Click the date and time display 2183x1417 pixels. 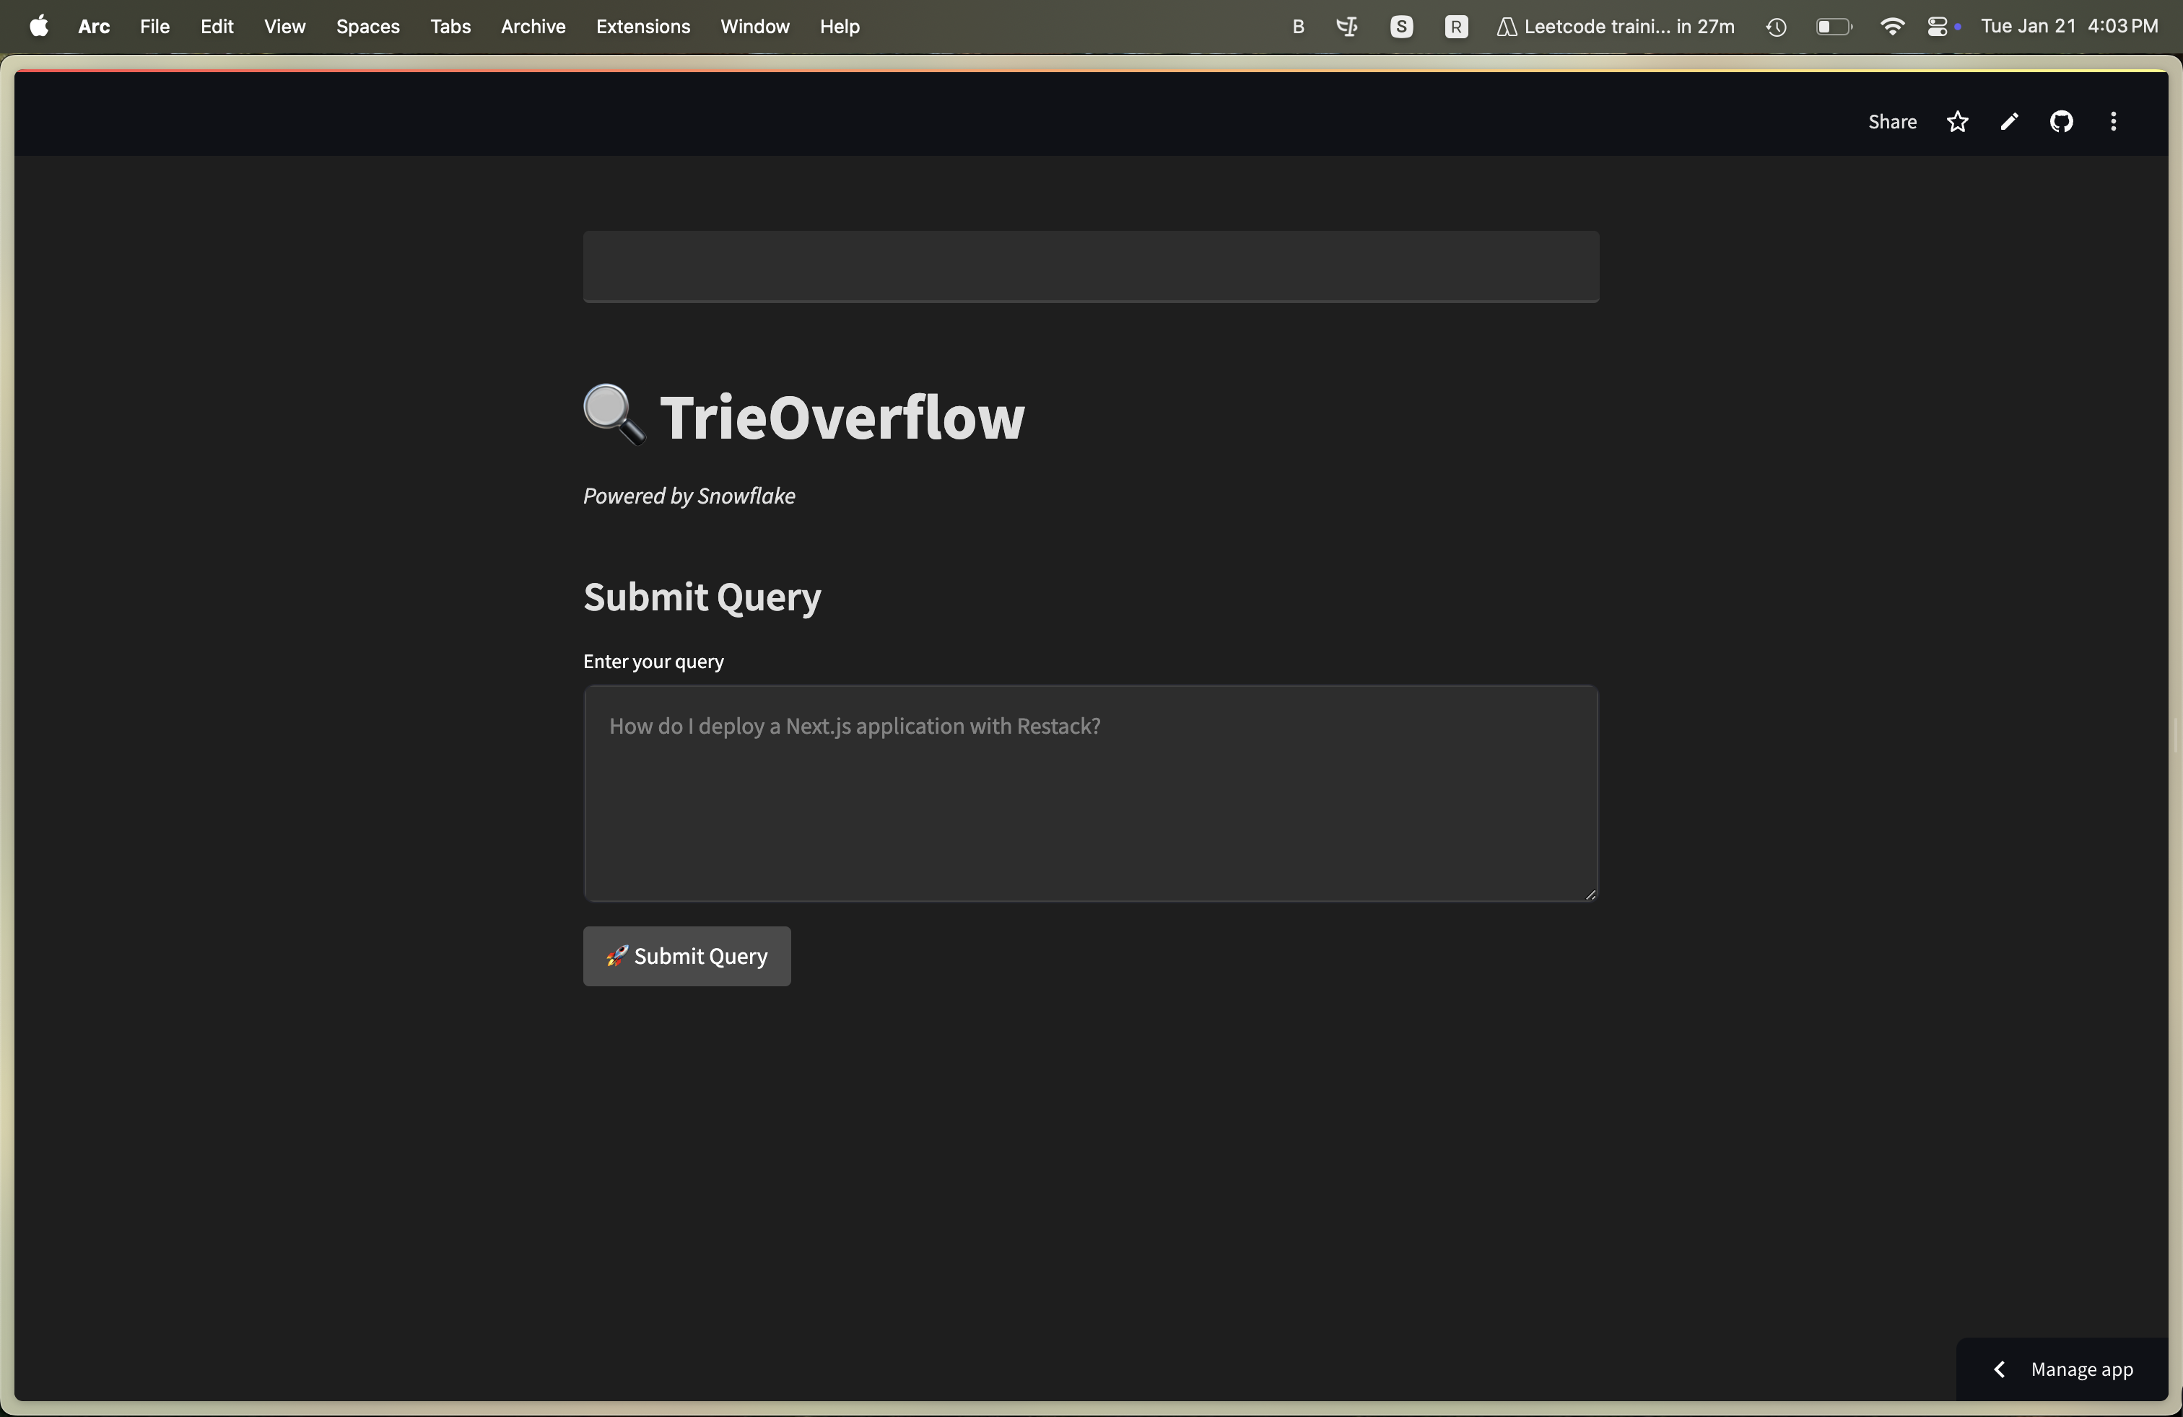tap(2068, 27)
